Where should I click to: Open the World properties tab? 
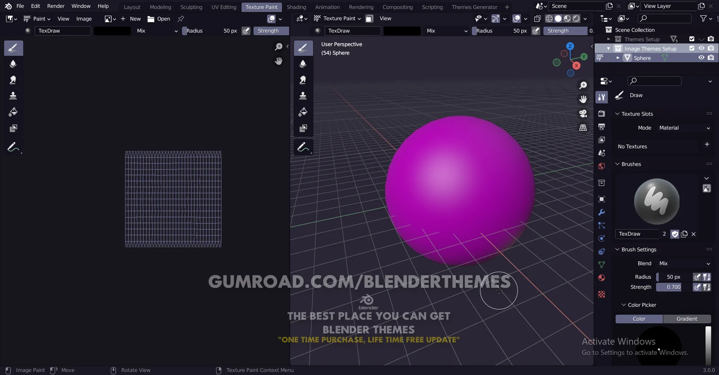[x=602, y=166]
